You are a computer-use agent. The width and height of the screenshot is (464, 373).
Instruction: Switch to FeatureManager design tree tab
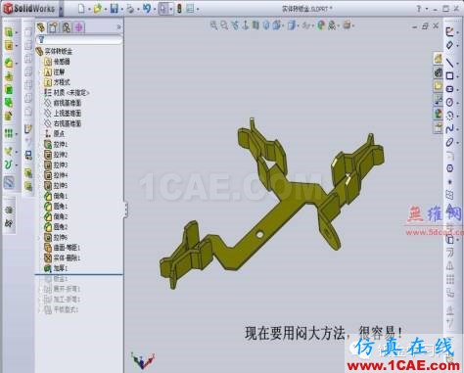41,27
